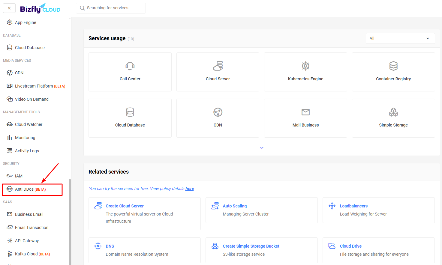
Task: Click the Kubernetes Engine wheel icon
Action: 305,66
